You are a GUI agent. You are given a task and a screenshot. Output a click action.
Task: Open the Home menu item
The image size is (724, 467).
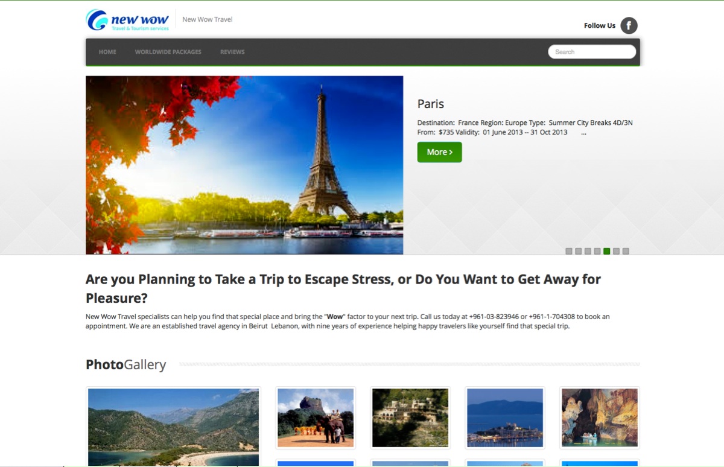click(x=107, y=52)
